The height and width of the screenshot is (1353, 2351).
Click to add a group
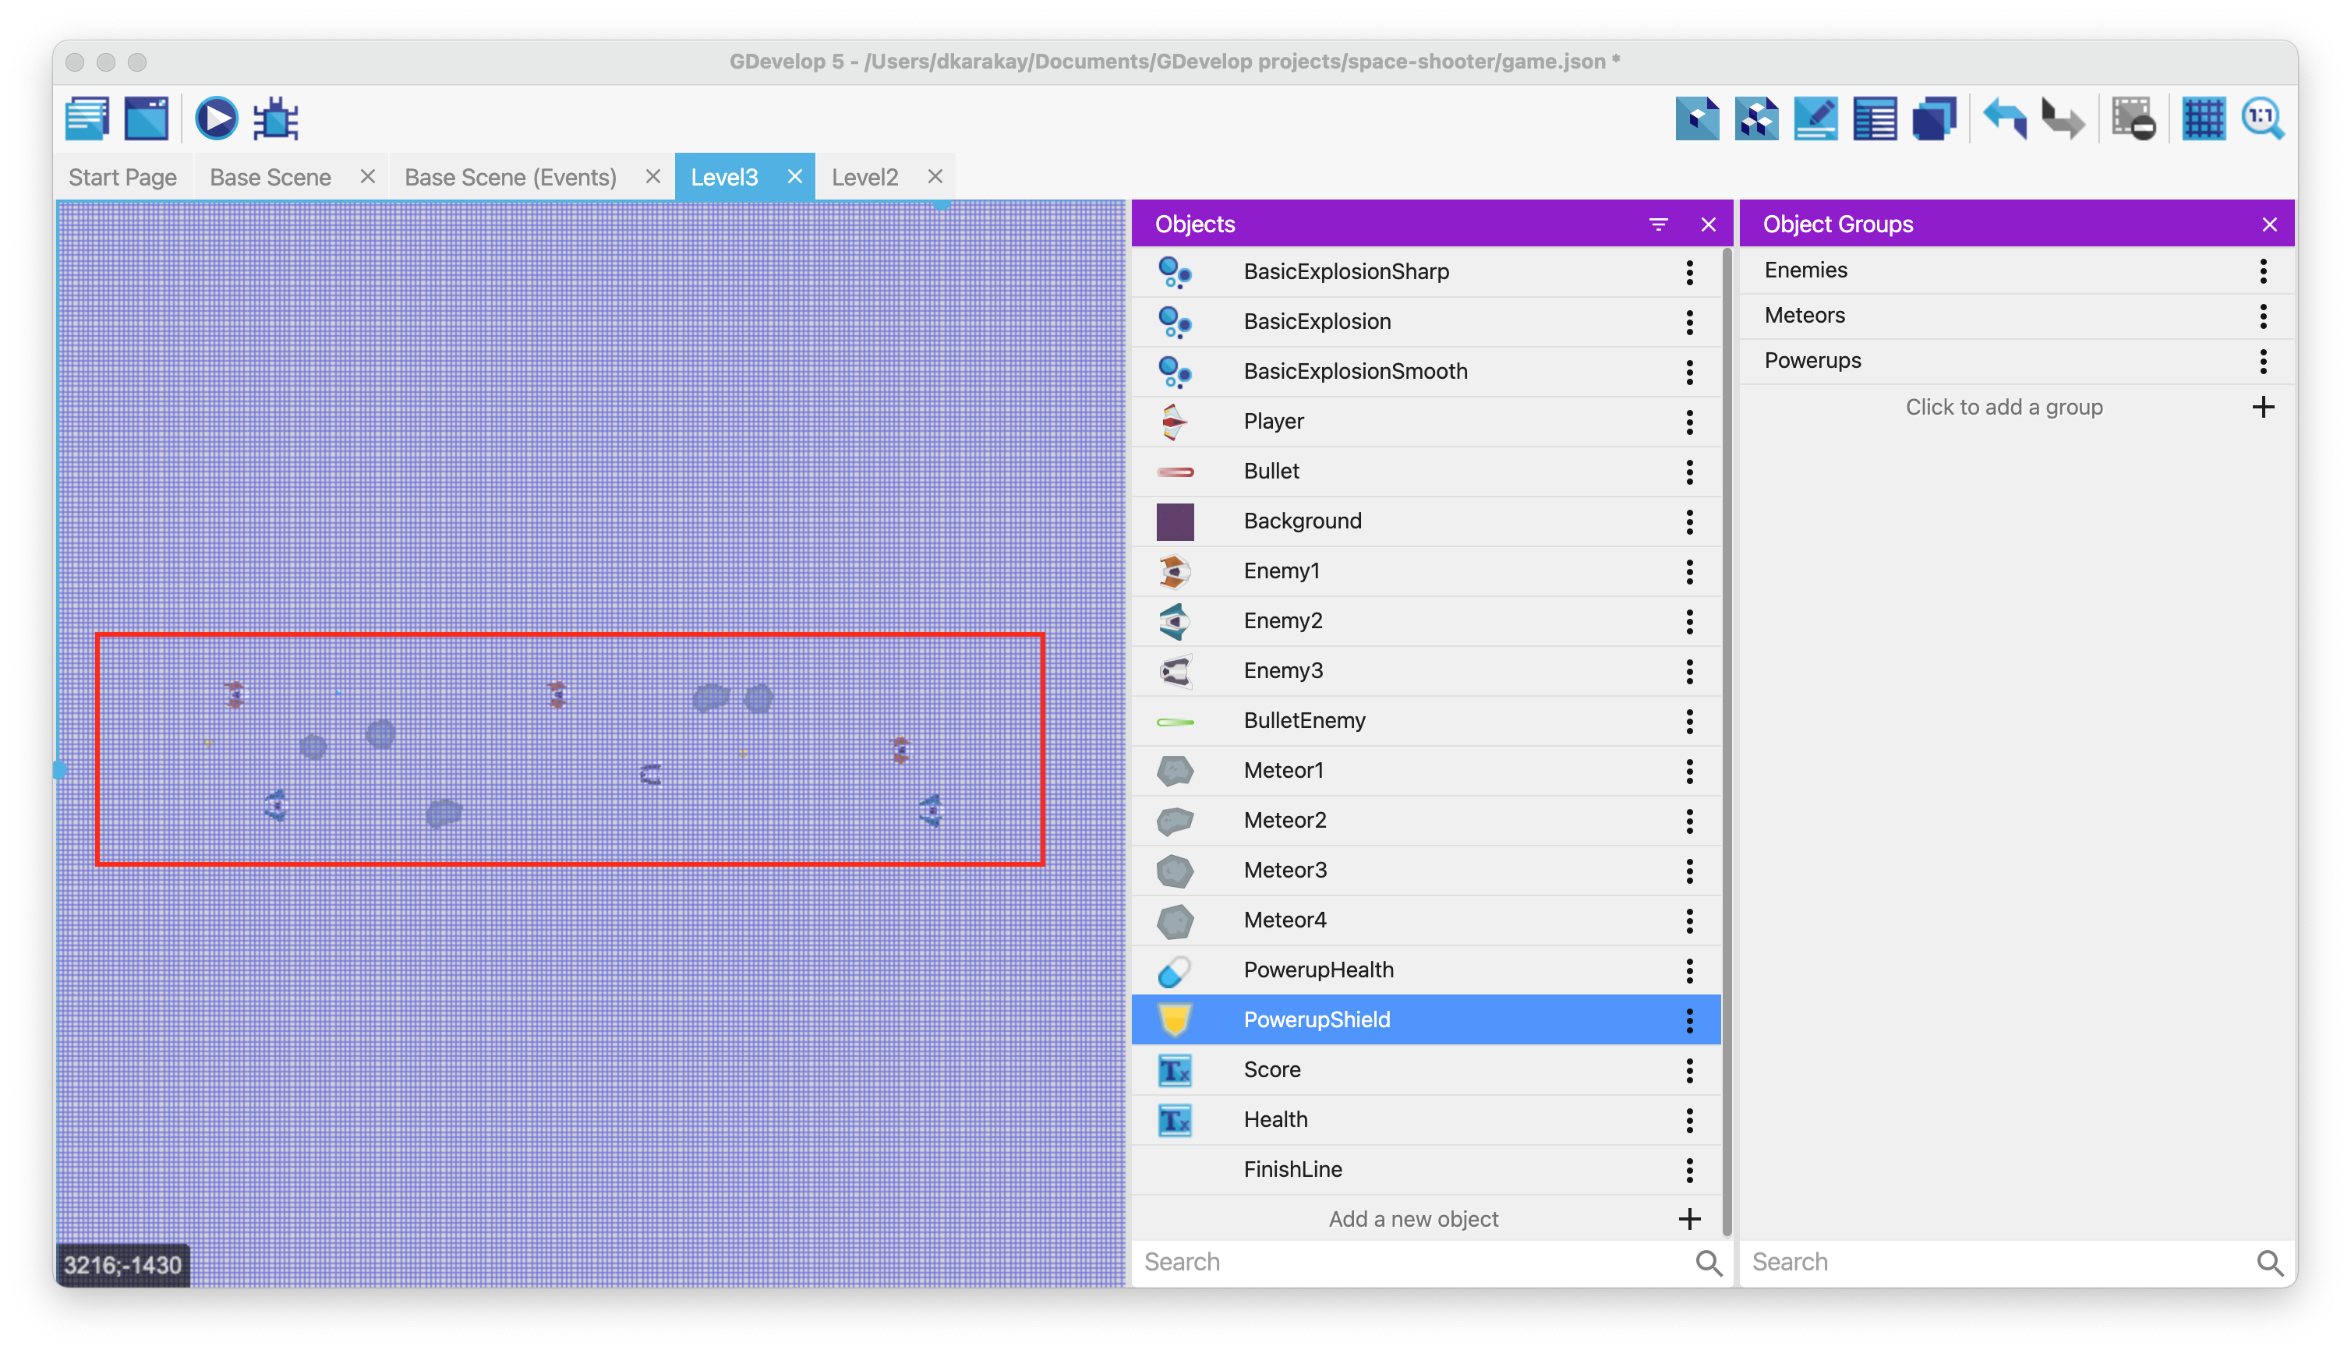(x=2003, y=407)
